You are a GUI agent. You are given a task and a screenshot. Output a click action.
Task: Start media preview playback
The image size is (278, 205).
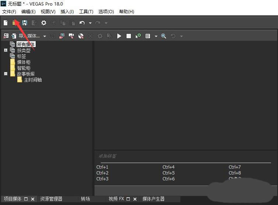pyautogui.click(x=119, y=36)
